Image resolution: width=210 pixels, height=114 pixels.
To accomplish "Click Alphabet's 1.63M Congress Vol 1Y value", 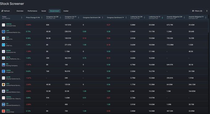I will [x=67, y=98].
